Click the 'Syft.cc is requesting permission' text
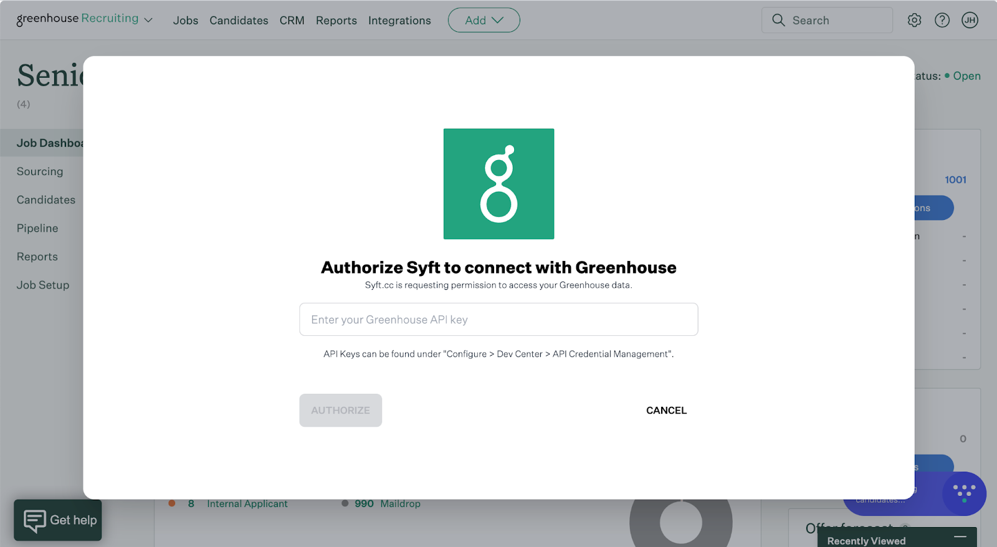 [x=499, y=285]
